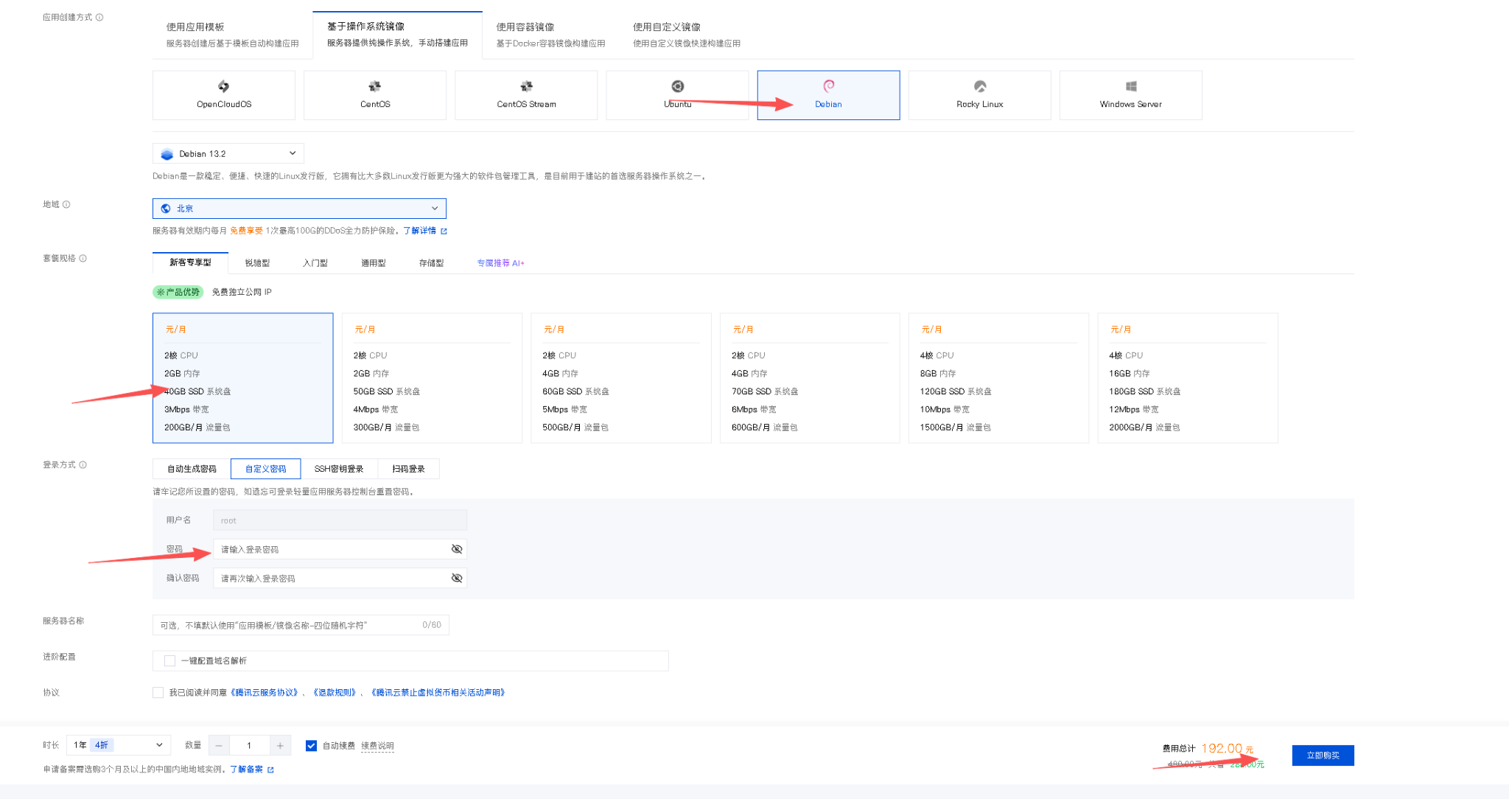Choose the Rocky Linux logo icon
This screenshot has width=1509, height=799.
979,86
